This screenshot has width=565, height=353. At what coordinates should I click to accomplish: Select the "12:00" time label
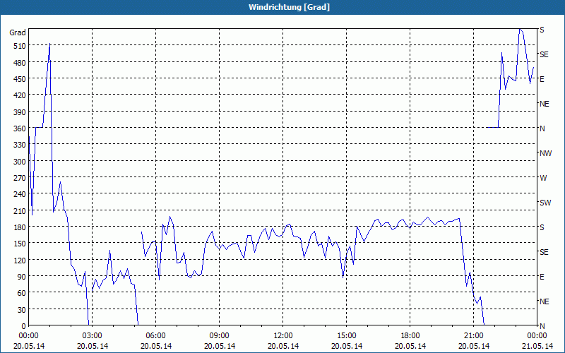(283, 336)
